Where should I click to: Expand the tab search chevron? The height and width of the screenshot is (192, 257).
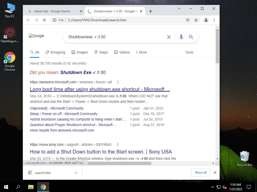[179, 8]
